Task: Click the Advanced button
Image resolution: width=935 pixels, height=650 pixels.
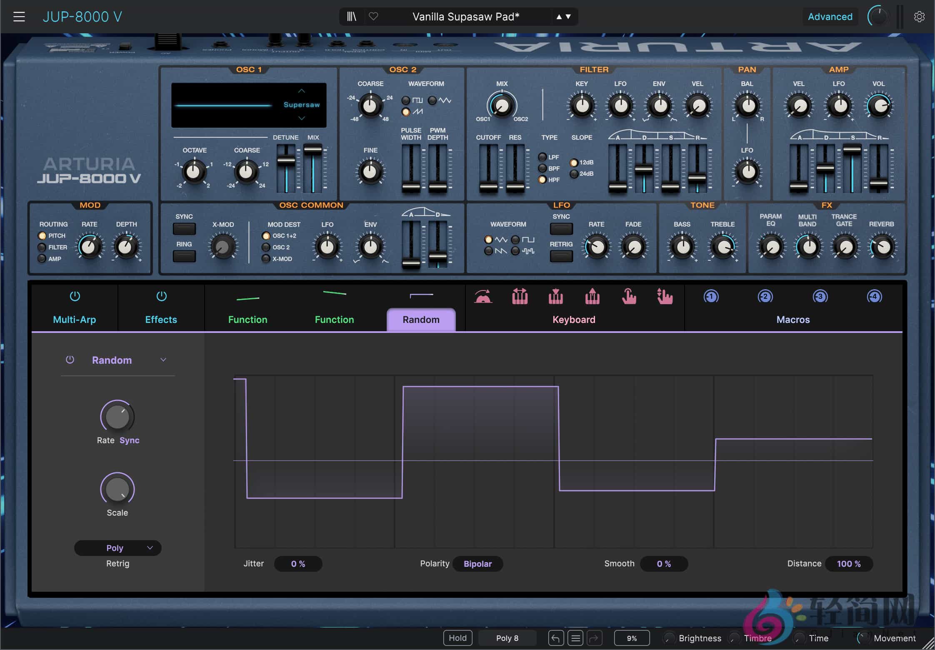Action: [x=830, y=16]
